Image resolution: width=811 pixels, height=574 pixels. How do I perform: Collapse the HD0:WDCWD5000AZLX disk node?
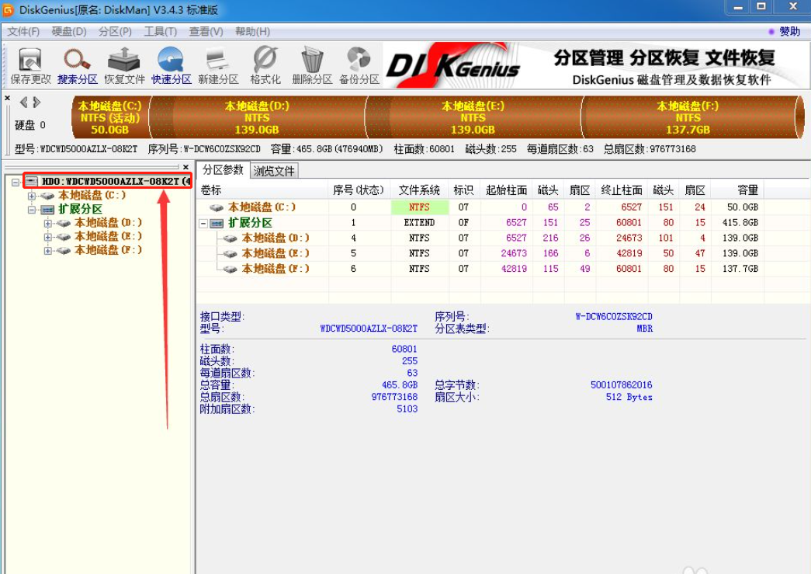pyautogui.click(x=14, y=183)
